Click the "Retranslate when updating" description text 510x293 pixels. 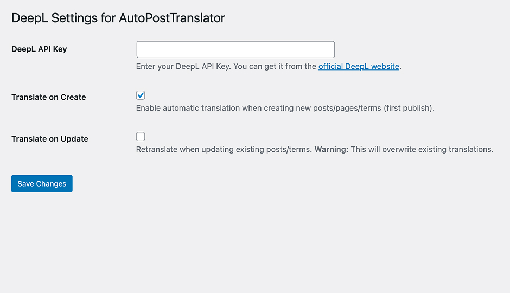(x=184, y=149)
